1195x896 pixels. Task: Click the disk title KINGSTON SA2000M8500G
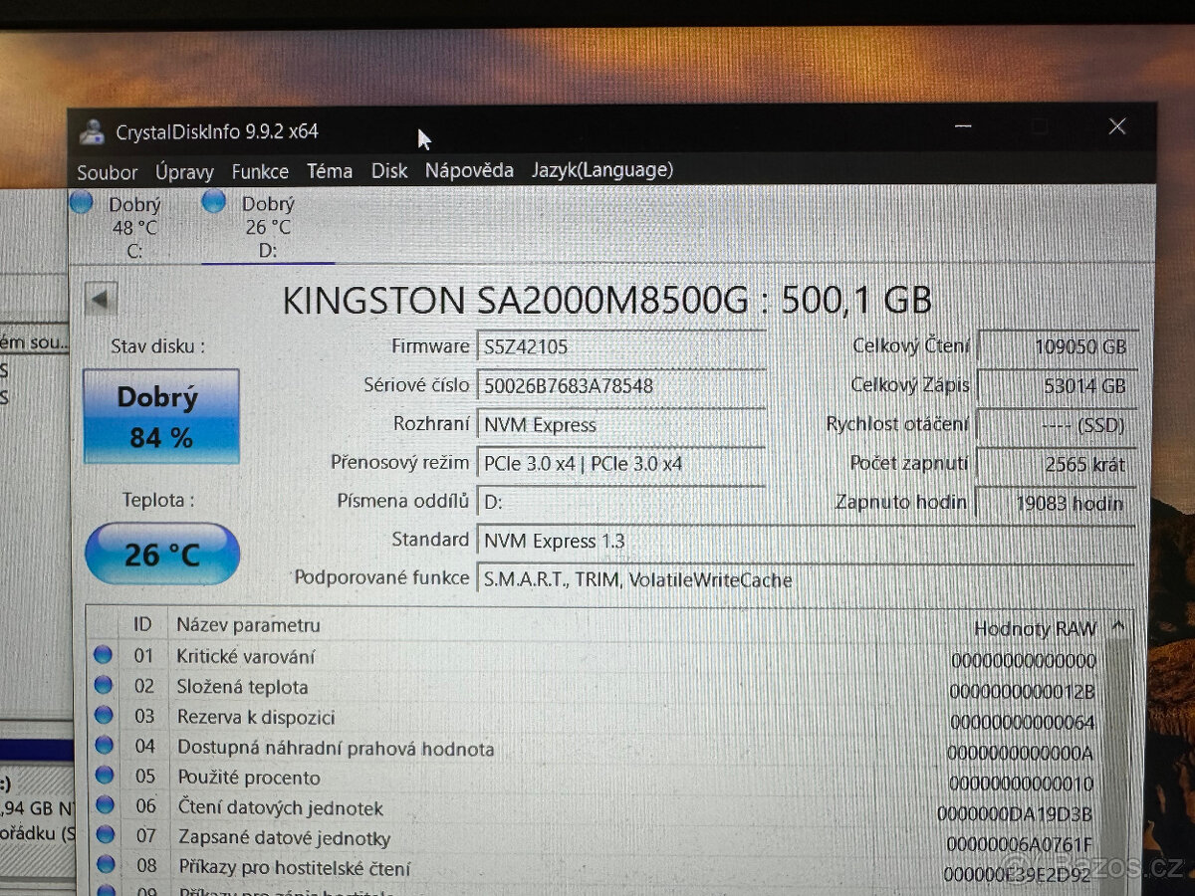[515, 300]
